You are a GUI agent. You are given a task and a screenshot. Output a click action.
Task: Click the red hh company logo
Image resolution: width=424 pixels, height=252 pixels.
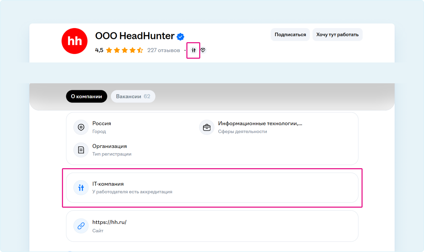(x=74, y=41)
